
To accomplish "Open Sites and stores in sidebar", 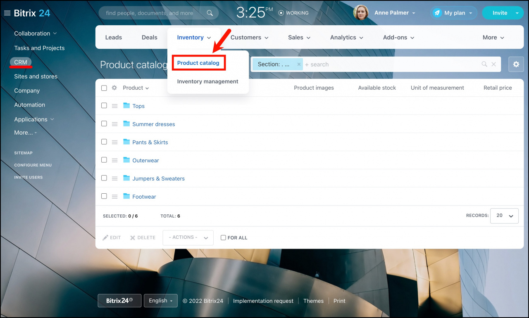I will (x=36, y=76).
